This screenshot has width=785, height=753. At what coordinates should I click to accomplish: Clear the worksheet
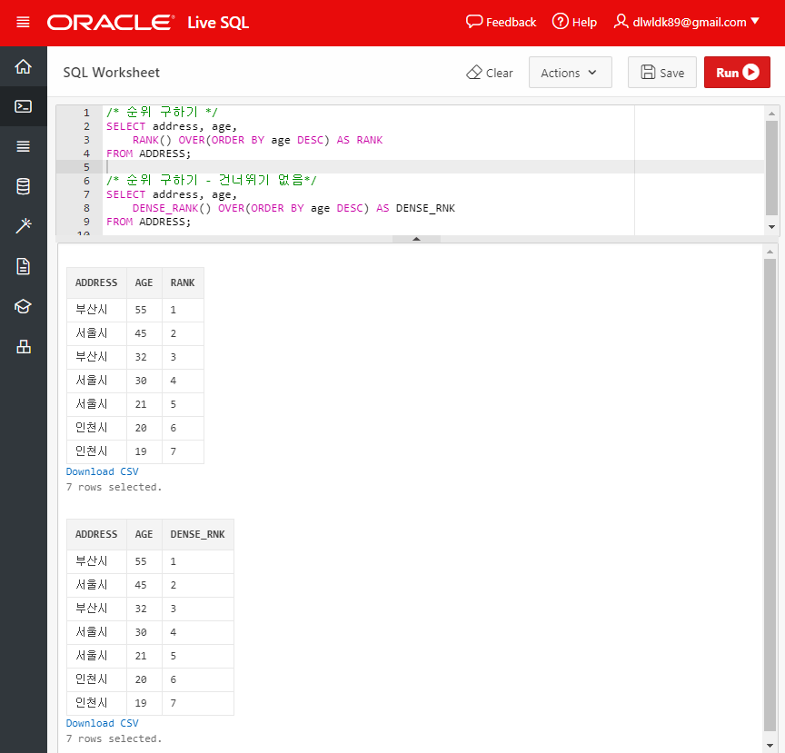tap(490, 73)
